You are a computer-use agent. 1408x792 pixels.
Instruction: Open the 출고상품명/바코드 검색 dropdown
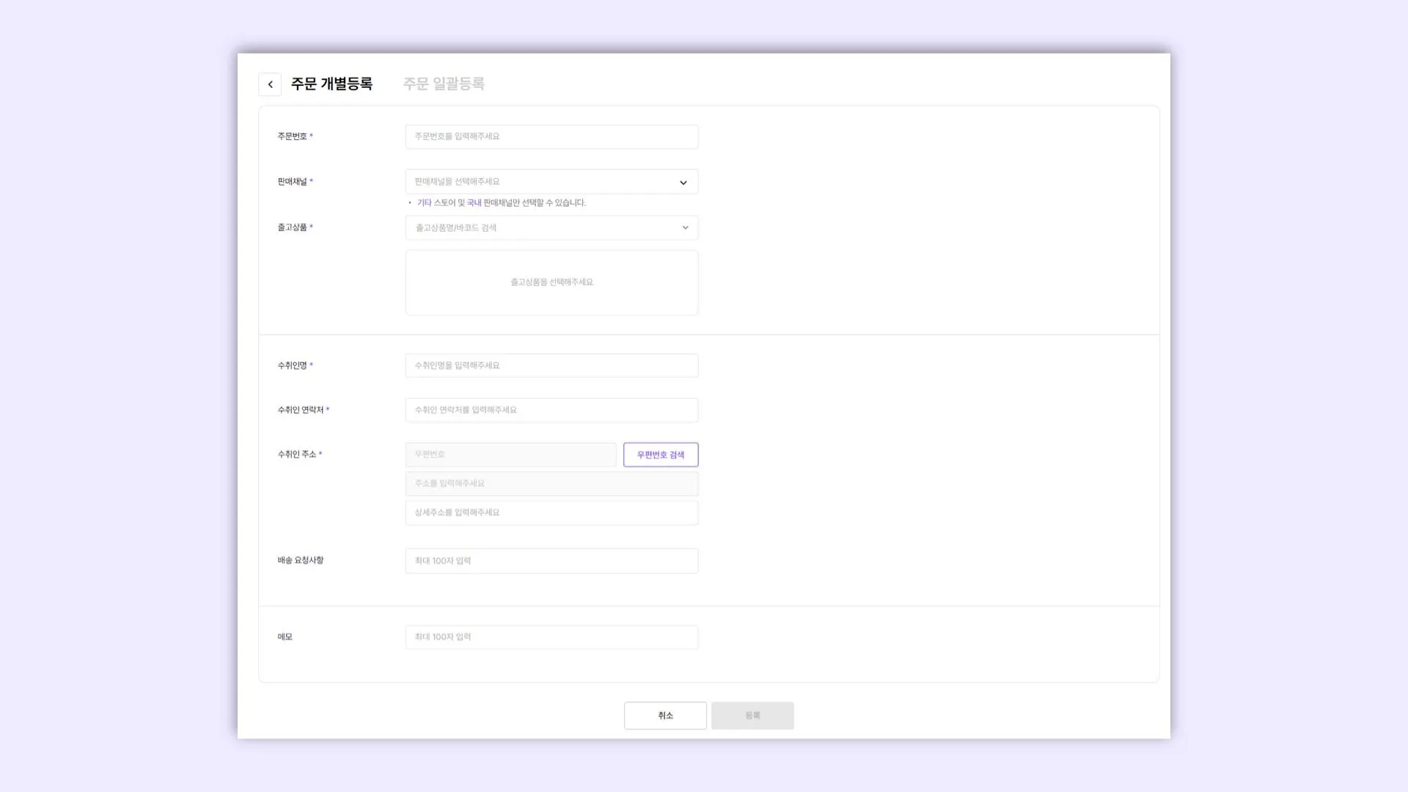(x=543, y=228)
